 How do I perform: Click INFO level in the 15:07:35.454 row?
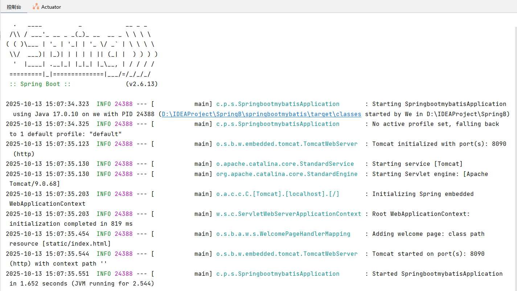pos(104,234)
